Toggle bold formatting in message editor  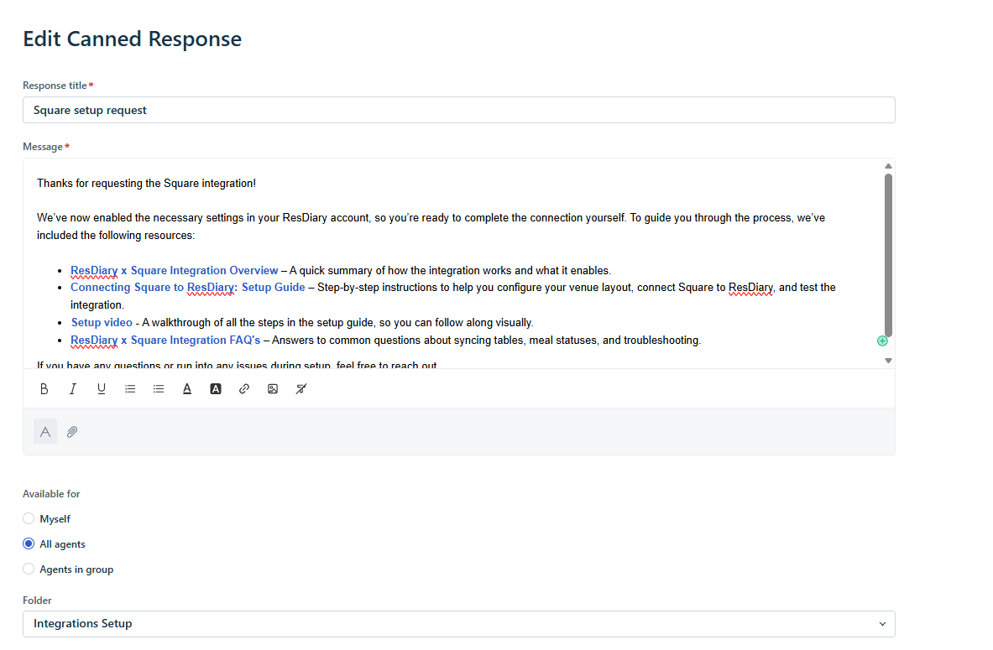44,388
